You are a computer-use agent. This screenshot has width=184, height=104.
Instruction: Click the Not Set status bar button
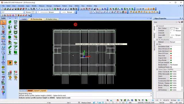(x=162, y=103)
